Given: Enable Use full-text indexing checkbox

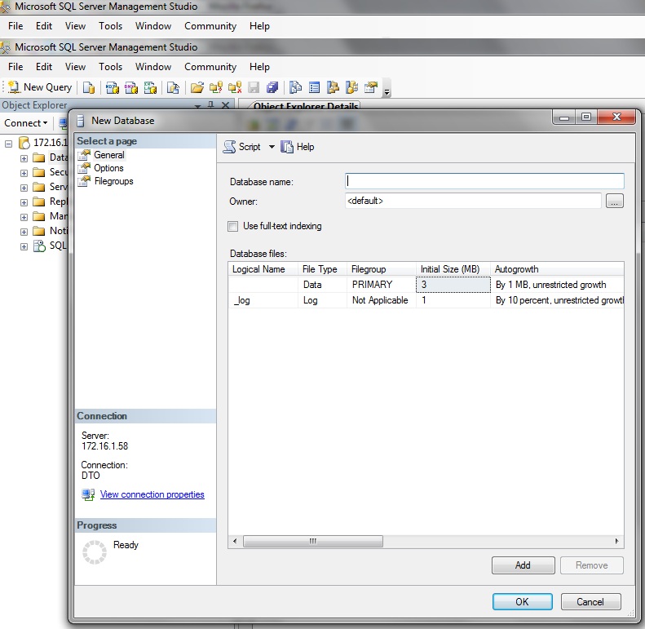Looking at the screenshot, I should pos(233,226).
